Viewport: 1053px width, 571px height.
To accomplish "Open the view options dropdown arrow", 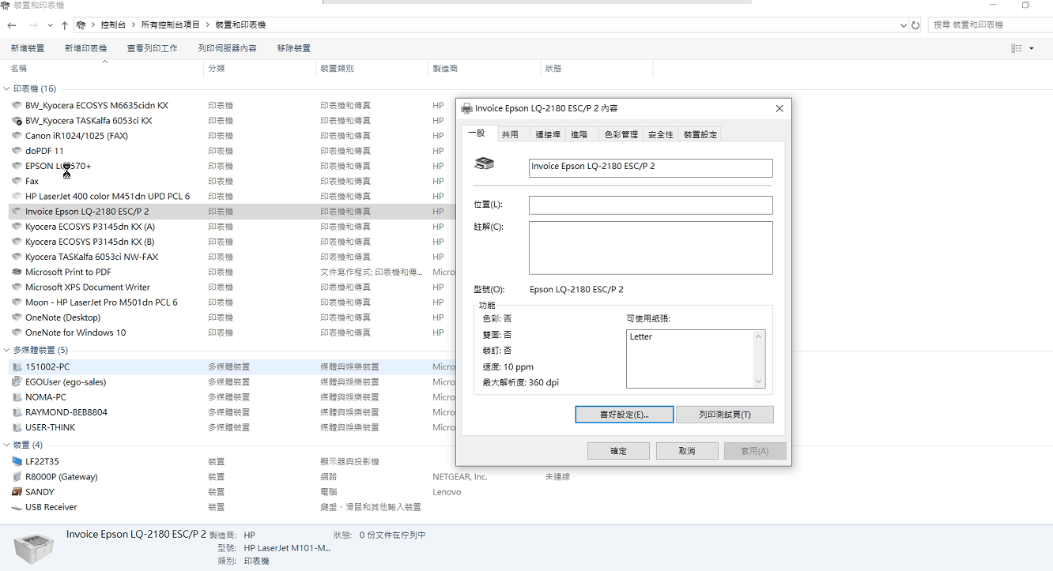I will [x=1032, y=49].
